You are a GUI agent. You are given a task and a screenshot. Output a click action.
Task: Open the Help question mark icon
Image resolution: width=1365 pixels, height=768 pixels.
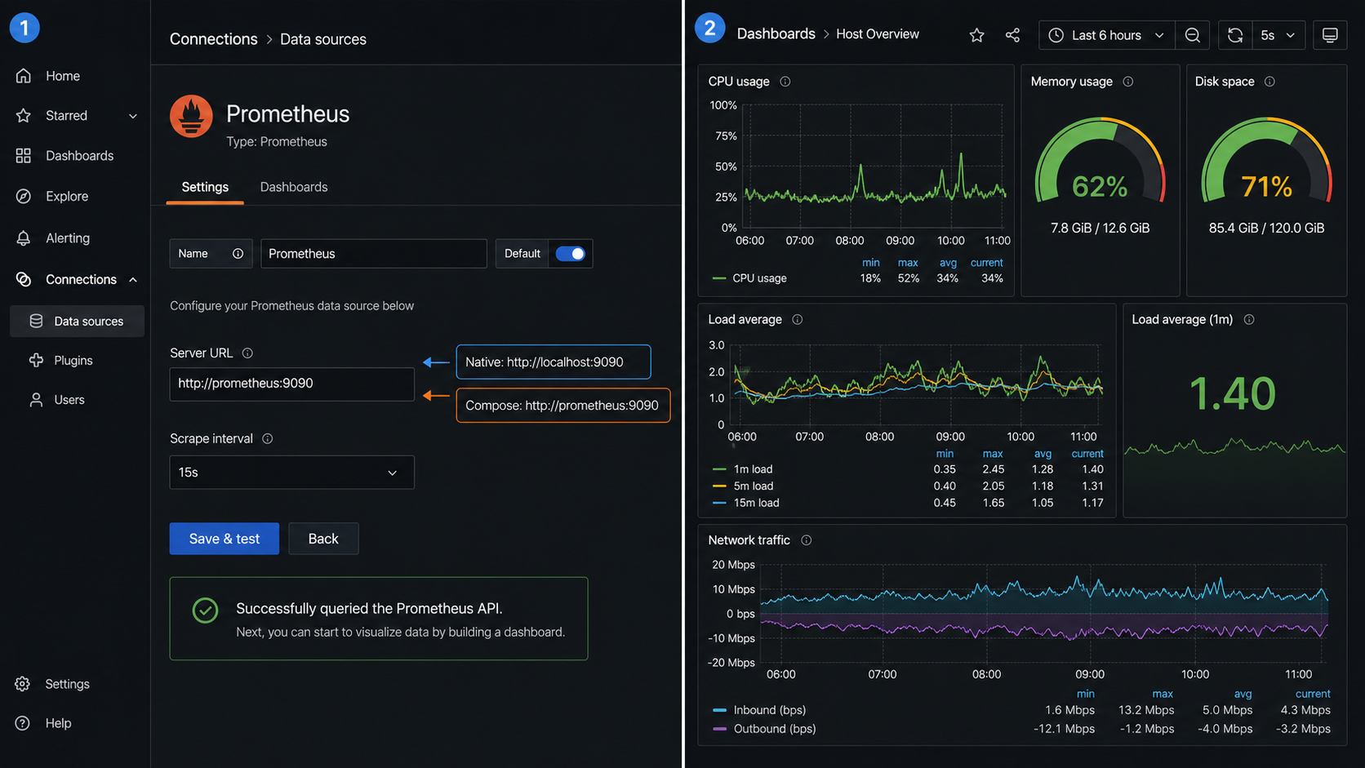pos(23,723)
